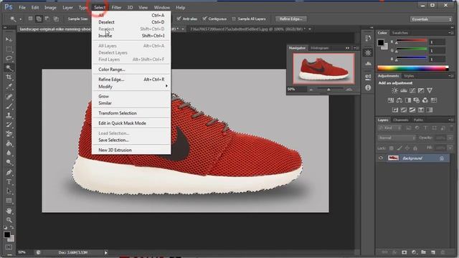
Task: Click the red R color slider
Action: pos(411,41)
